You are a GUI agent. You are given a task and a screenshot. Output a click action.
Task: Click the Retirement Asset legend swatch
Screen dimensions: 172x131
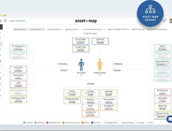click(x=47, y=123)
